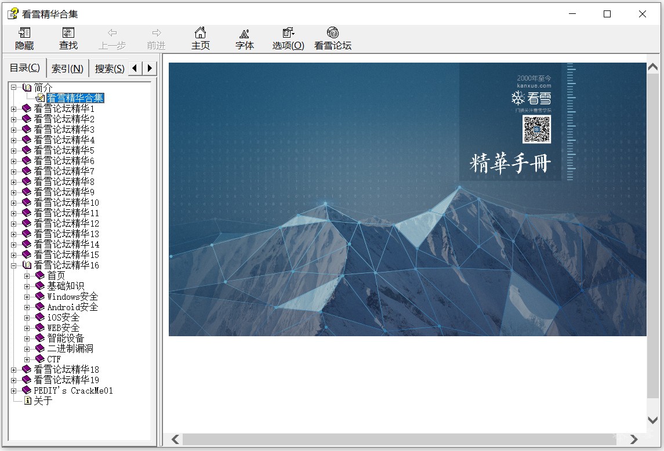The width and height of the screenshot is (664, 451).
Task: Expand the Android安全 subnode
Action: tap(27, 307)
